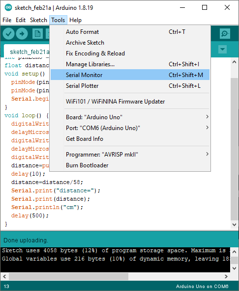Click the "Done uploading." status message

26,240
